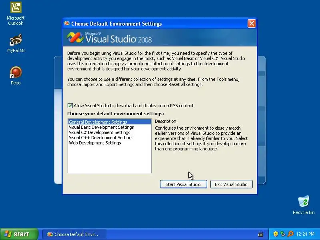Select General Development Settings
This screenshot has width=320, height=240.
(110, 122)
